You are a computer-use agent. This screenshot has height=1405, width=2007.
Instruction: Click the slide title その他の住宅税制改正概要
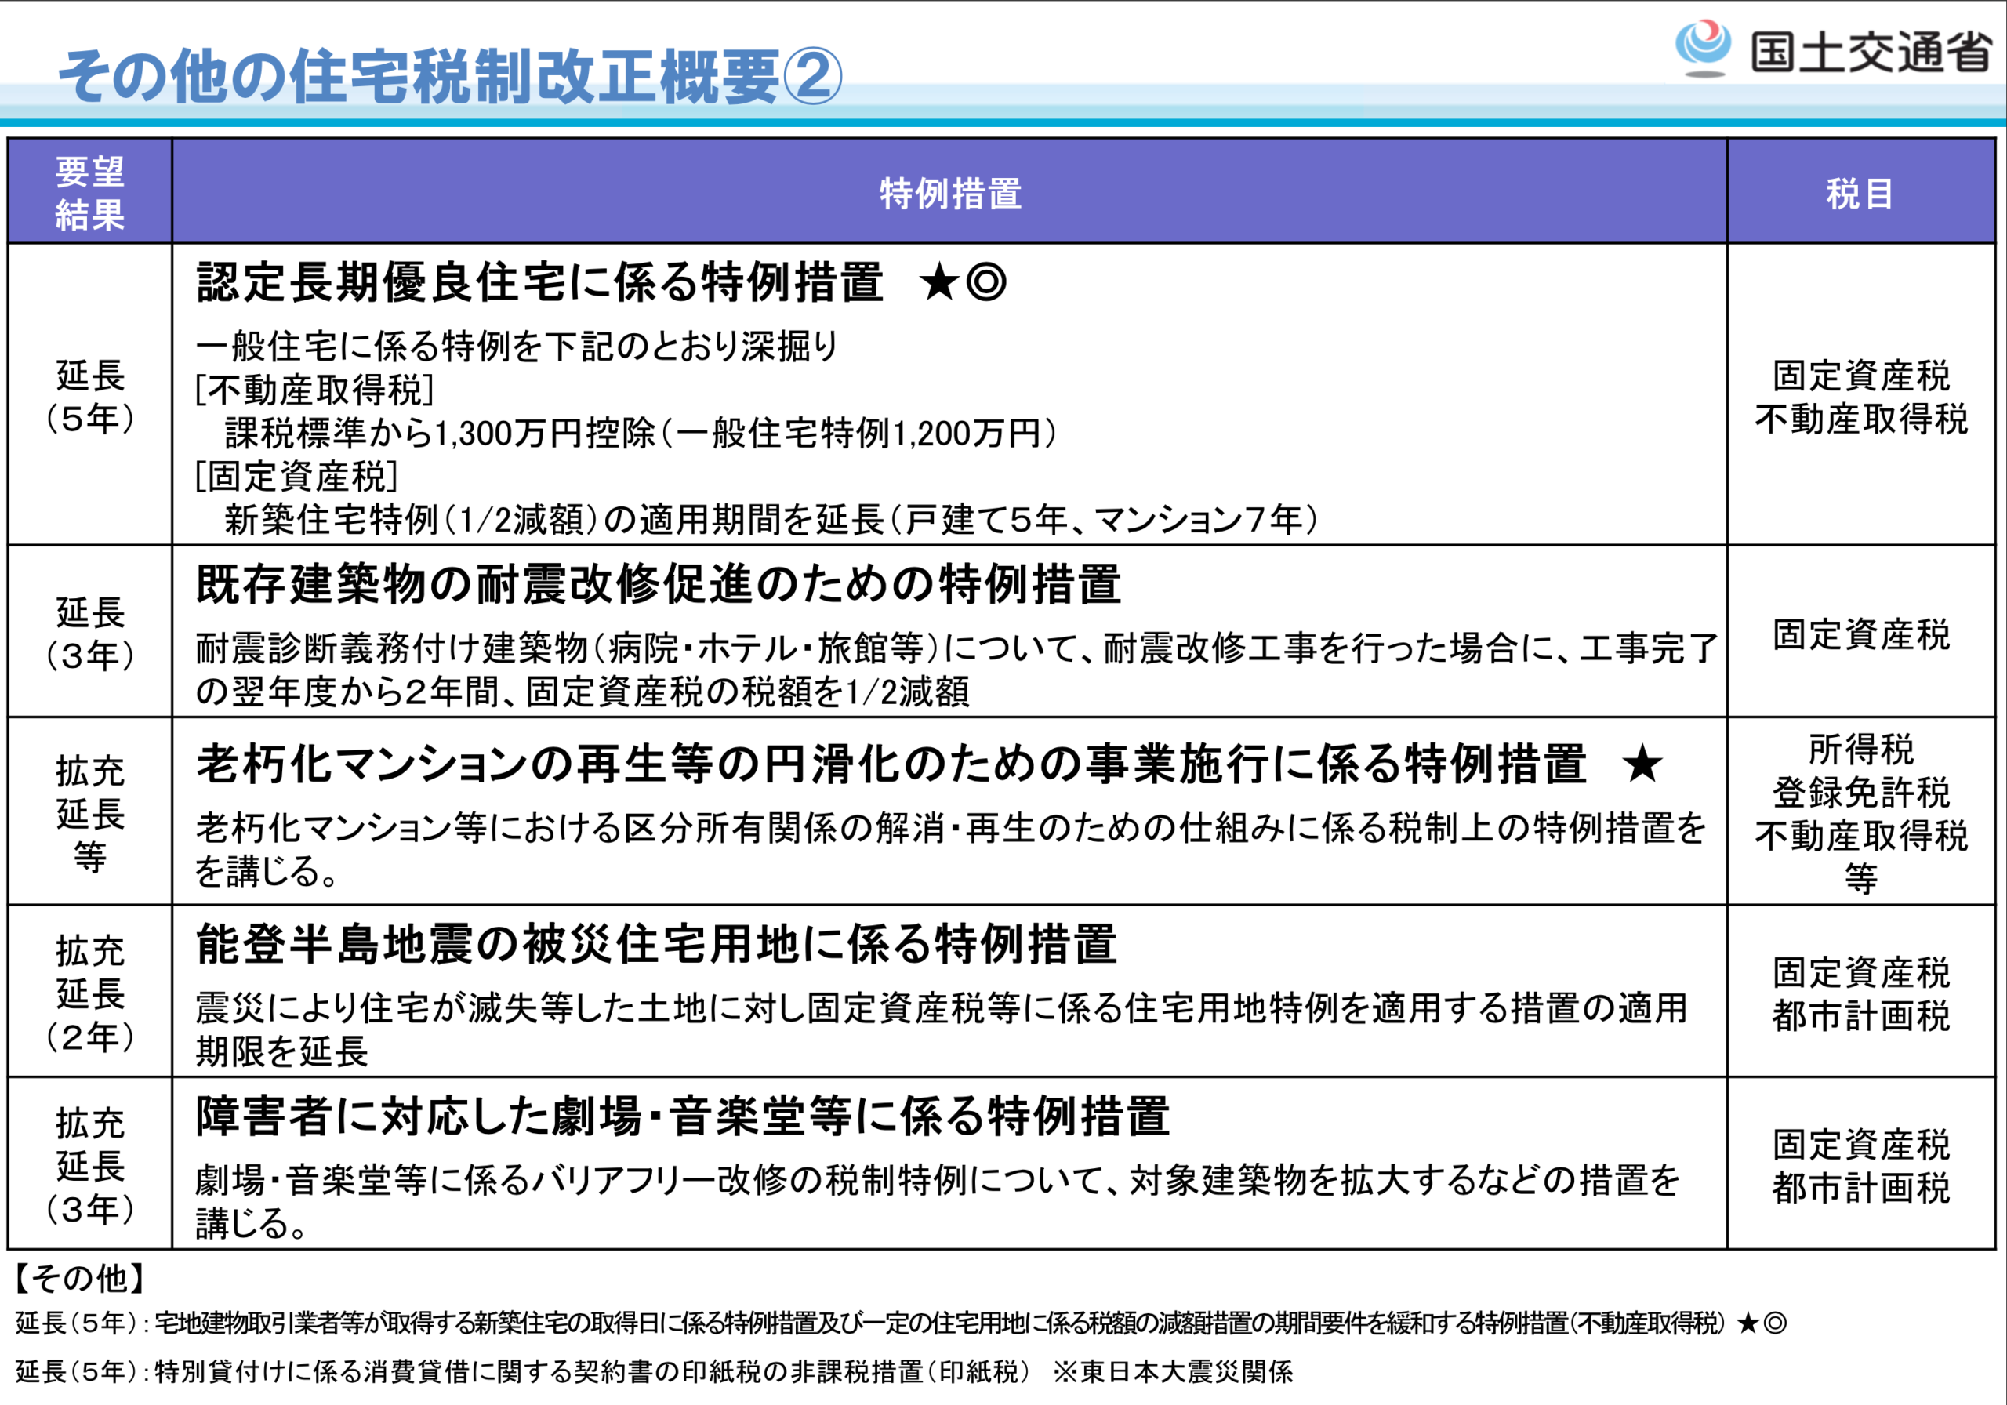pyautogui.click(x=419, y=76)
